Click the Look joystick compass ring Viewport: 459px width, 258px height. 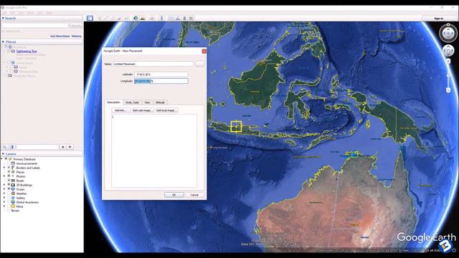[x=448, y=33]
